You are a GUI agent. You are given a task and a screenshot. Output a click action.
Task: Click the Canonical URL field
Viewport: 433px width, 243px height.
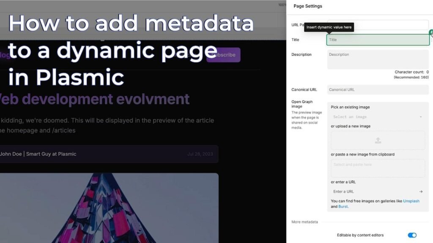[378, 89]
